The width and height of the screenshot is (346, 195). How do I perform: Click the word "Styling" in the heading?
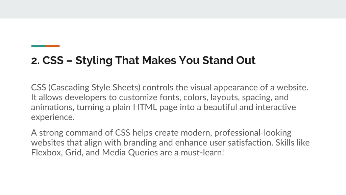click(x=94, y=61)
